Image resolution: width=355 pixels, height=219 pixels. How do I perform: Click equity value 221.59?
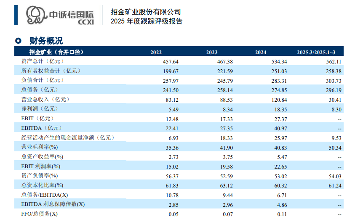click(225, 71)
